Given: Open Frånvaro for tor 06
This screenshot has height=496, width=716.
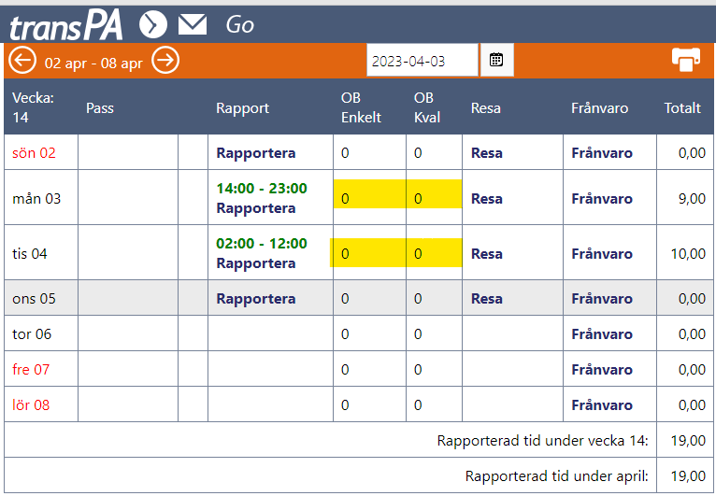Looking at the screenshot, I should click(602, 334).
